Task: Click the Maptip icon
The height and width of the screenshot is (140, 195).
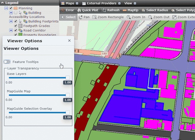Action: [x=125, y=10]
